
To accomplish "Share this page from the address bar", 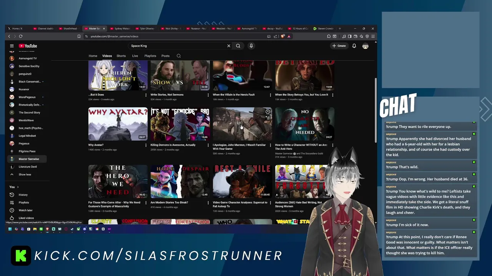I will pyautogui.click(x=276, y=36).
